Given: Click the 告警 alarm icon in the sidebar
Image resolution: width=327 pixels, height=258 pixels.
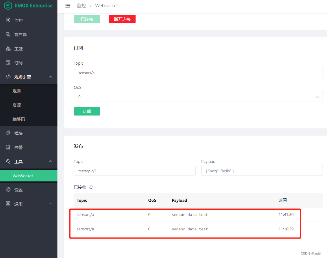Looking at the screenshot, I should (x=8, y=147).
